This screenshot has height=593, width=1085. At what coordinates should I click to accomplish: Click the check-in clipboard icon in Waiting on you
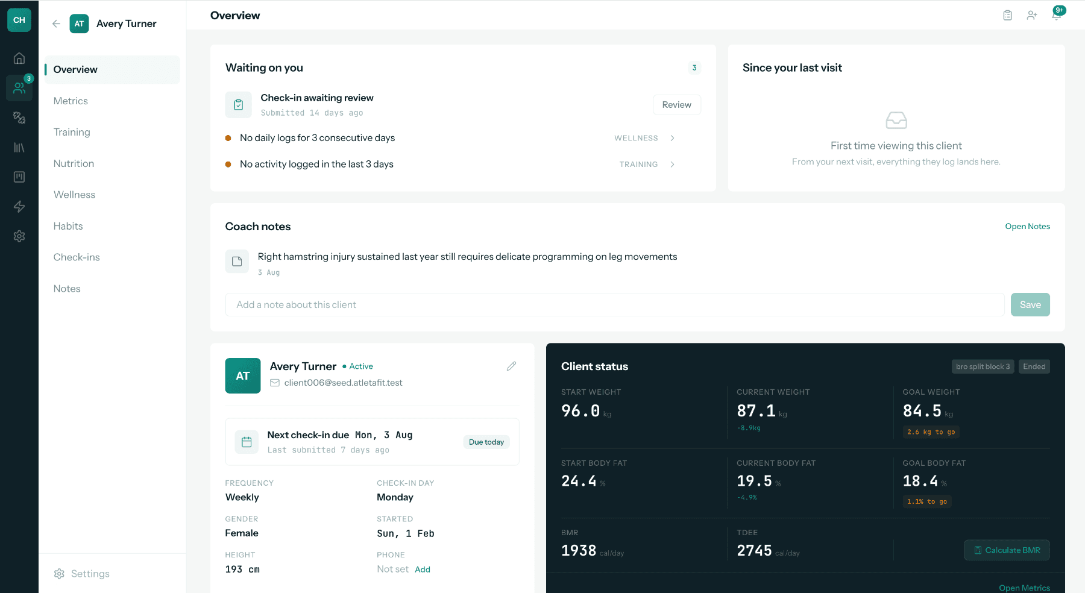pos(239,105)
